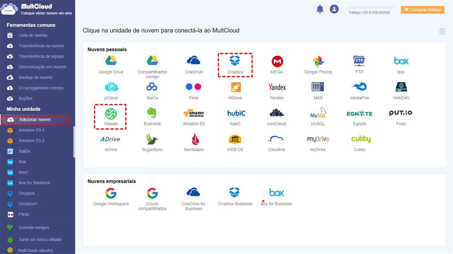453x254 pixels.
Task: Switch to MultCloud clássico
Action: [x=35, y=250]
